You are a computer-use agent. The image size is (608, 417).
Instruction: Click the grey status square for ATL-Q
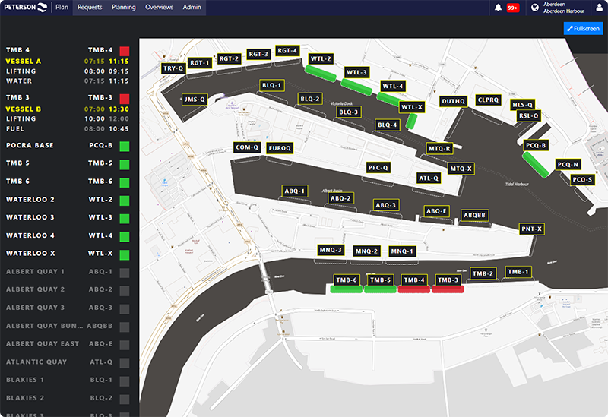coord(125,363)
